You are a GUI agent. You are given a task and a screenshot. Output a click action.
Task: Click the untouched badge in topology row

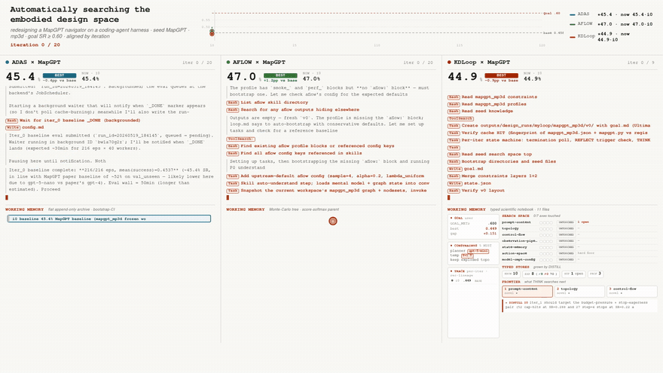pyautogui.click(x=566, y=229)
